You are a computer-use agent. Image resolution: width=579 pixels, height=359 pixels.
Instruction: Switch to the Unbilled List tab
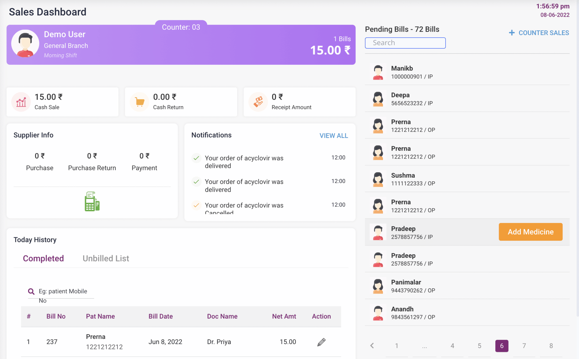pyautogui.click(x=106, y=258)
